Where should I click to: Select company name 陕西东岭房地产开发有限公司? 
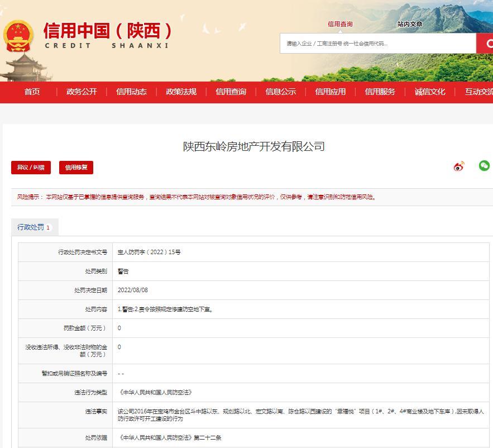coord(253,146)
